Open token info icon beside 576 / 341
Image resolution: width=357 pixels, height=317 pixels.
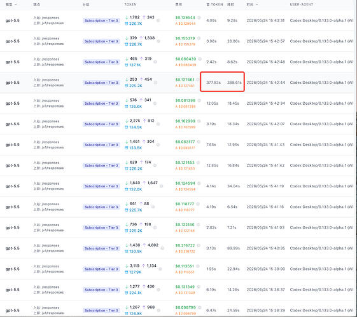pyautogui.click(x=155, y=104)
